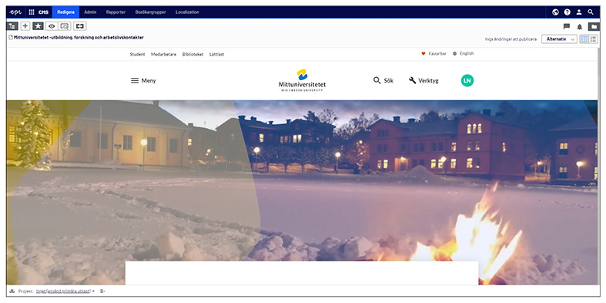Follow the Lättläst link
The width and height of the screenshot is (606, 303).
pos(217,54)
